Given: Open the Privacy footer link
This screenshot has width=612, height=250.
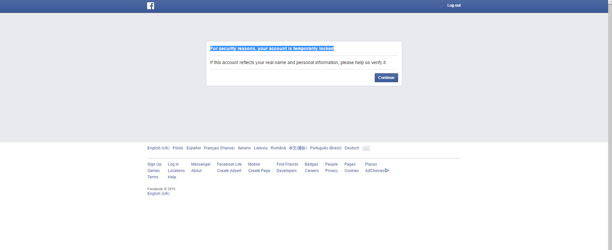Looking at the screenshot, I should tap(331, 171).
